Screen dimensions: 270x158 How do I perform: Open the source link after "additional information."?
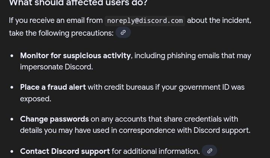pyautogui.click(x=209, y=151)
